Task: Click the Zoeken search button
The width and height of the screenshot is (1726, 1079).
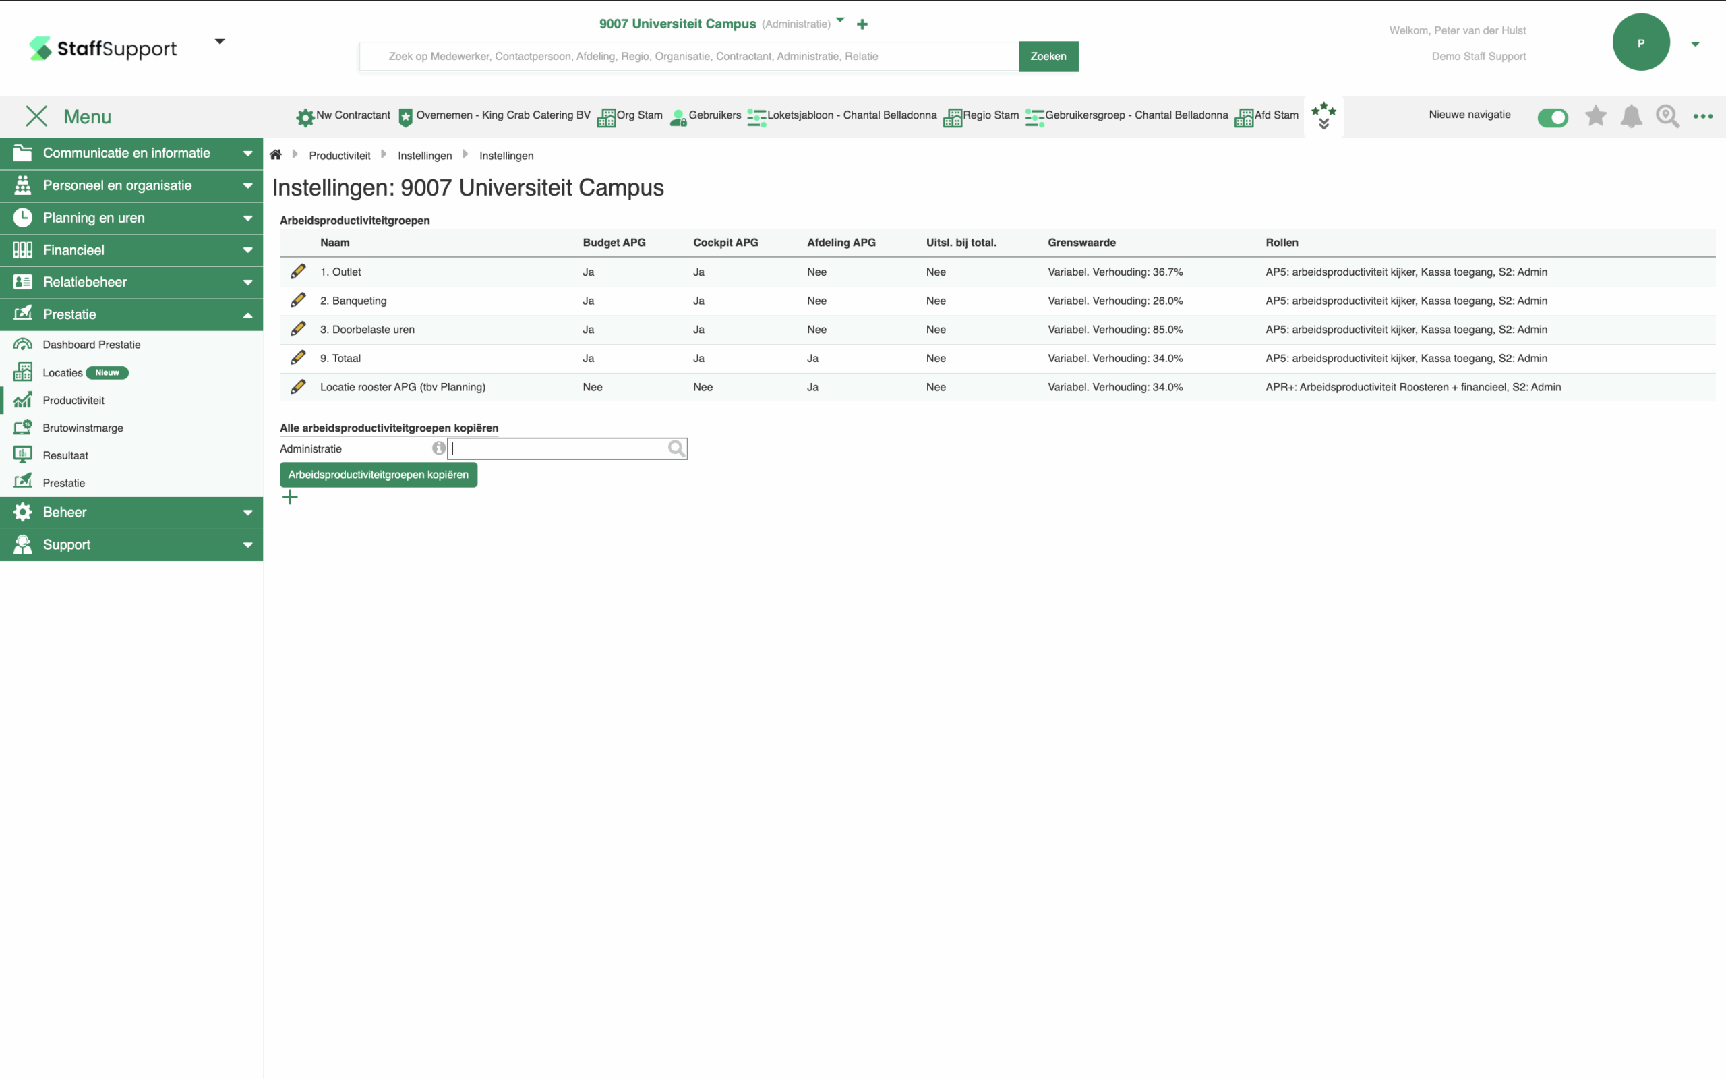Action: coord(1048,57)
